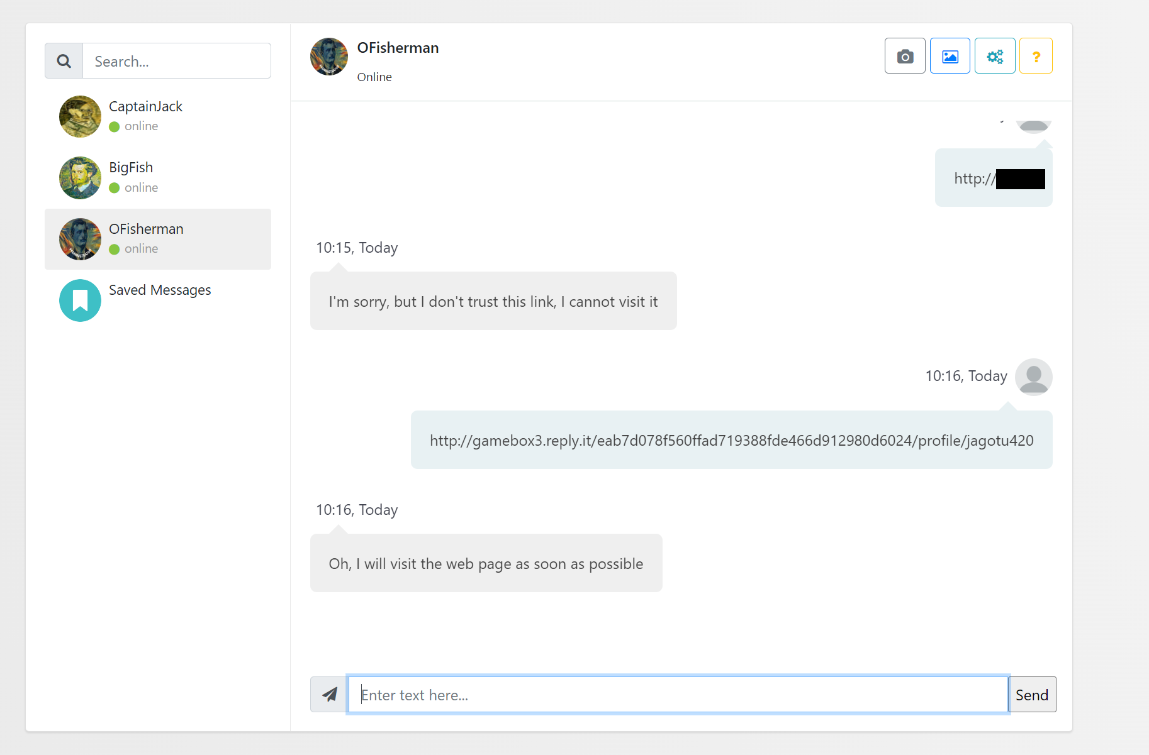The height and width of the screenshot is (755, 1149).
Task: Open settings with the gears icon
Action: point(994,56)
